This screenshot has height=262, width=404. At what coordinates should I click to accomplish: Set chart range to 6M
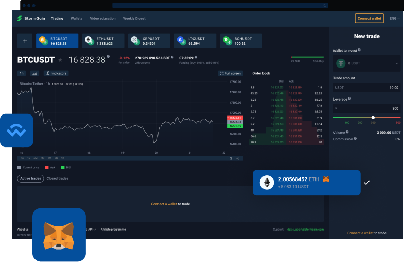(x=36, y=158)
